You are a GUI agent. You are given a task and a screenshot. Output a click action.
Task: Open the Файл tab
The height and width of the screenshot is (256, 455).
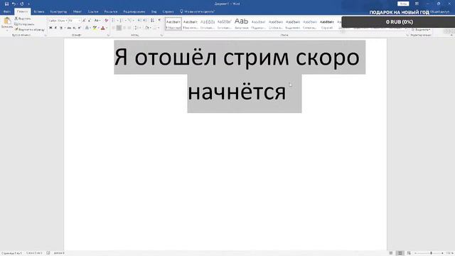coord(7,11)
